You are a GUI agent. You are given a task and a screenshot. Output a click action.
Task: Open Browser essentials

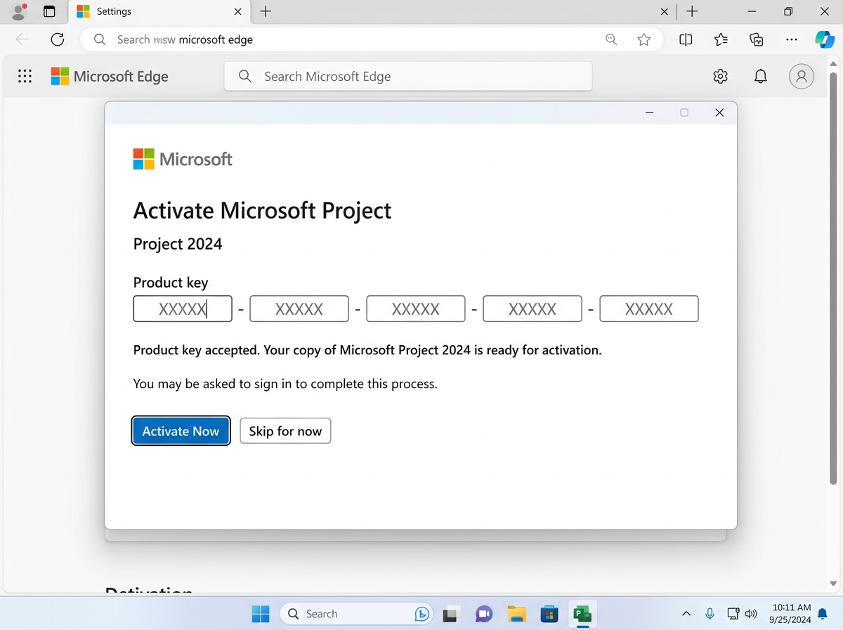pos(757,39)
